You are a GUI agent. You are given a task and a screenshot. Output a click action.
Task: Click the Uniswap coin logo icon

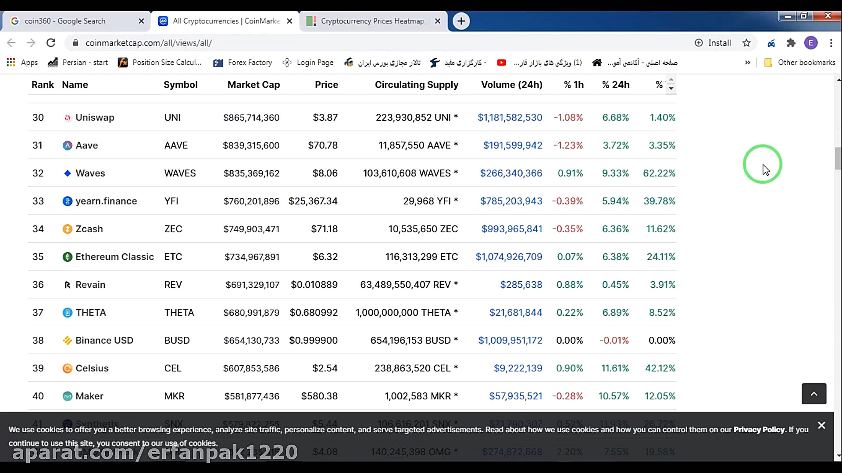point(68,118)
